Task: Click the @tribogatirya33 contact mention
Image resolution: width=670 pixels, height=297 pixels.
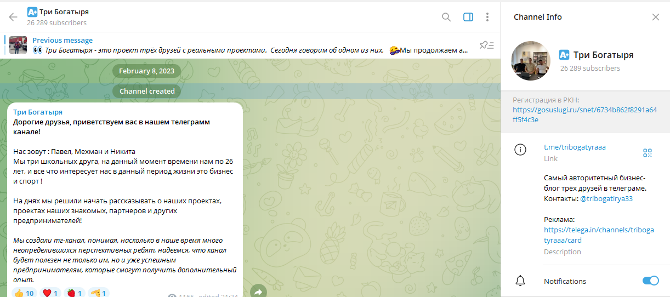Action: [606, 198]
